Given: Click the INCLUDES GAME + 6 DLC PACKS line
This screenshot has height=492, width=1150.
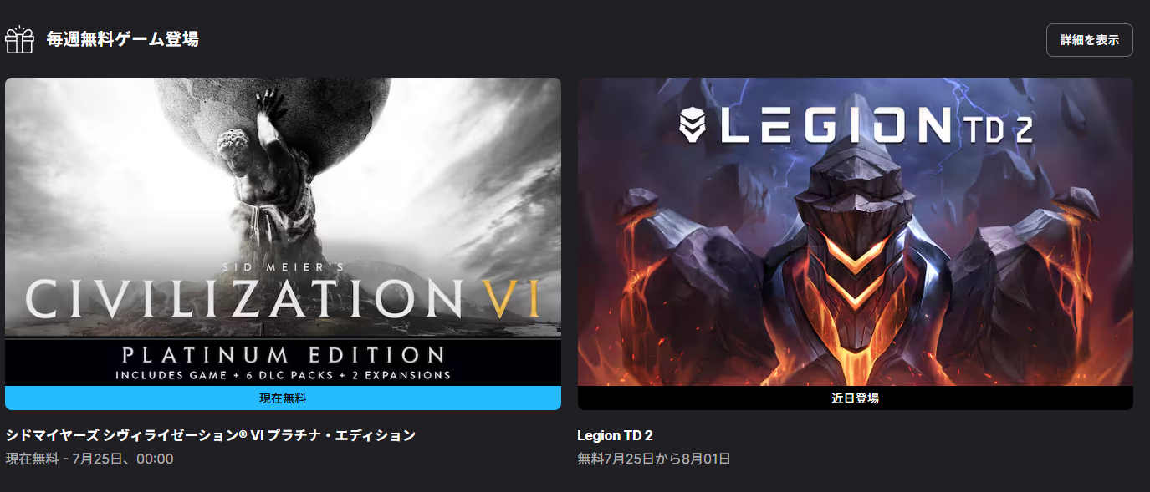Looking at the screenshot, I should pos(283,375).
